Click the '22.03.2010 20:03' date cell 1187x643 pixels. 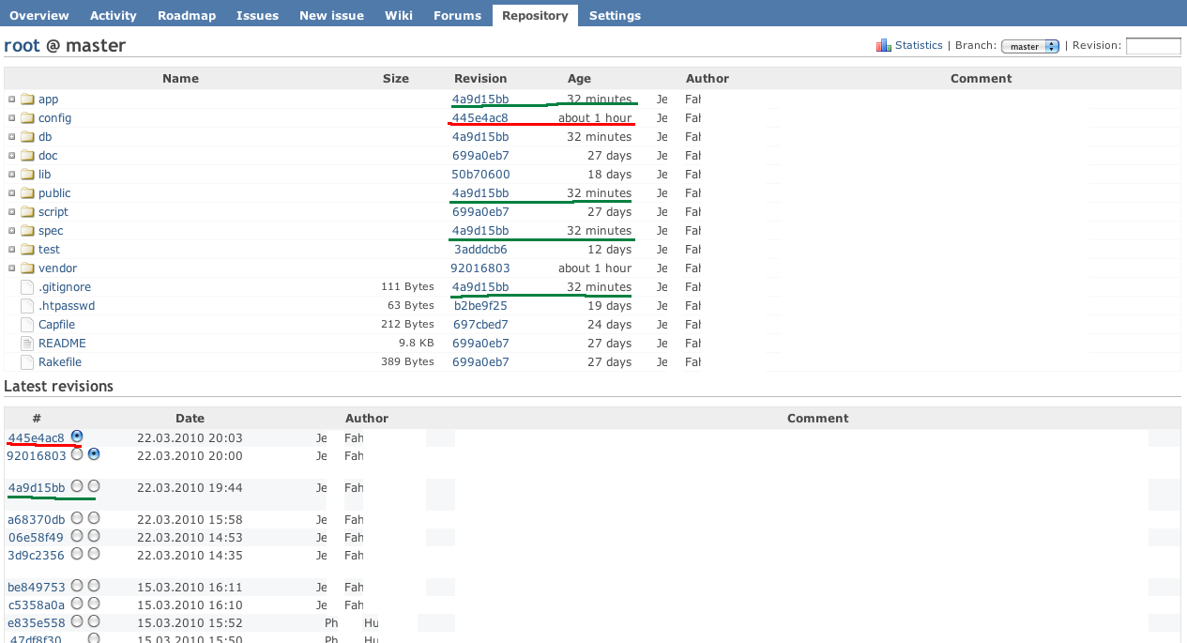click(x=190, y=437)
